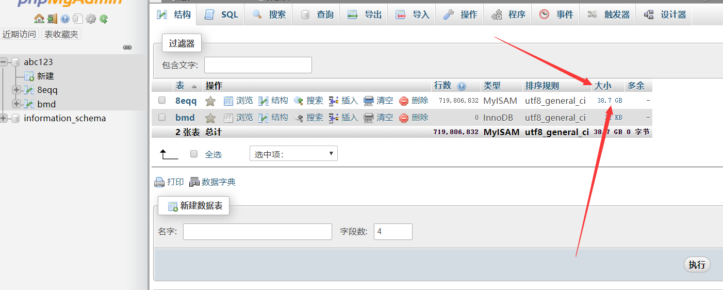Search within the 8eqq table
Image resolution: width=723 pixels, height=290 pixels.
308,101
